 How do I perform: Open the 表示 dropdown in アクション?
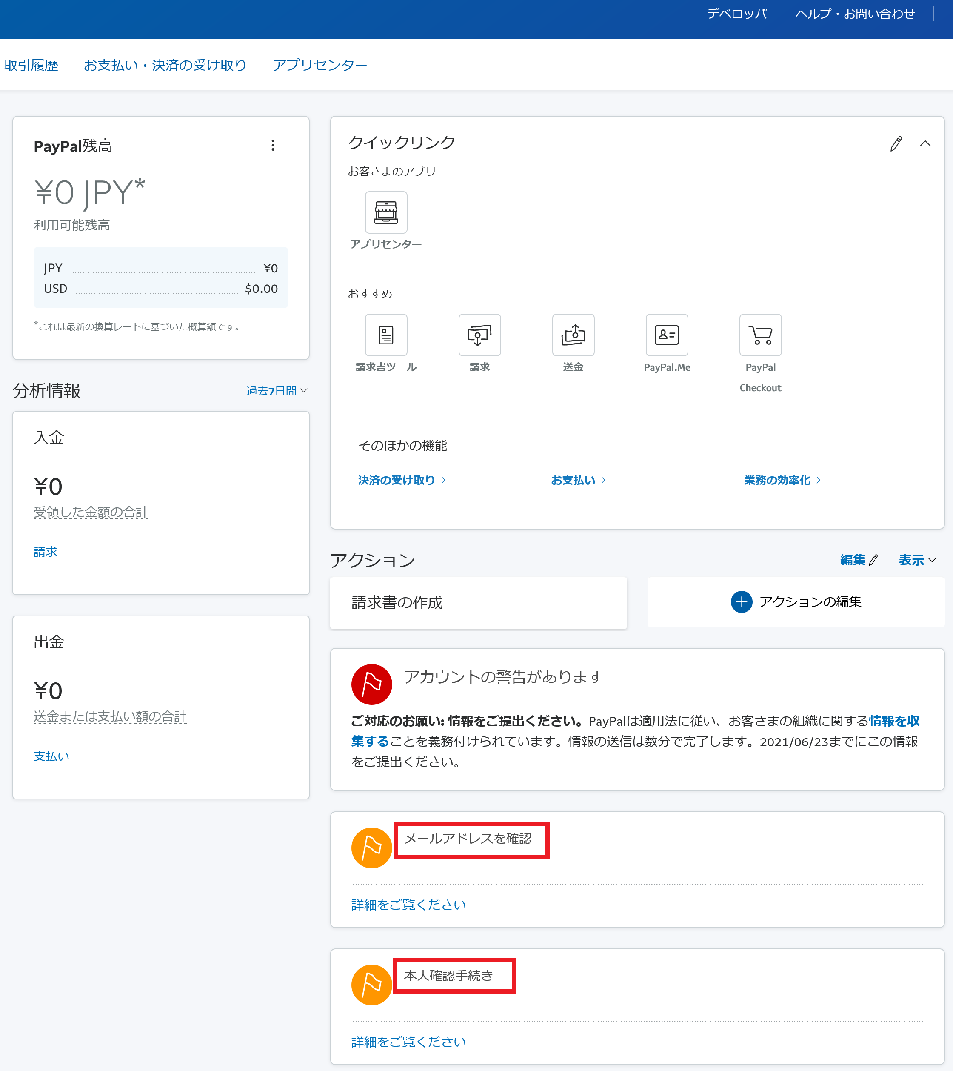pos(916,560)
